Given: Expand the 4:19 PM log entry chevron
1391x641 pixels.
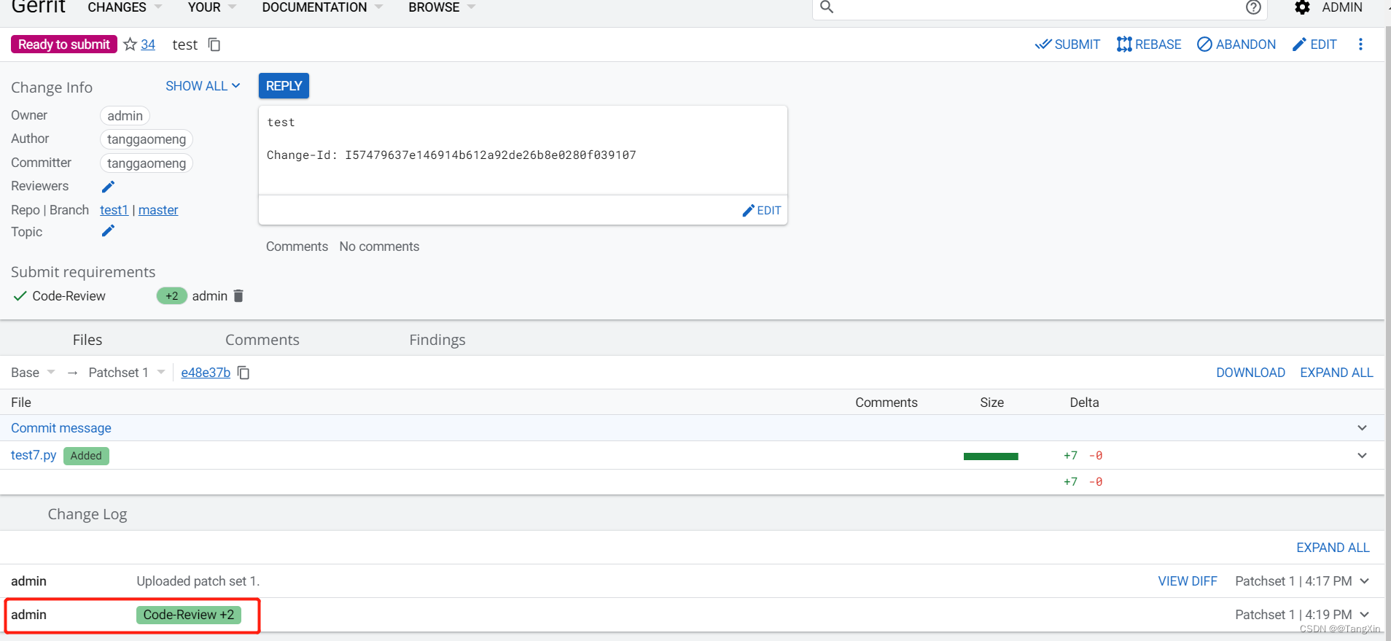Looking at the screenshot, I should (x=1364, y=615).
